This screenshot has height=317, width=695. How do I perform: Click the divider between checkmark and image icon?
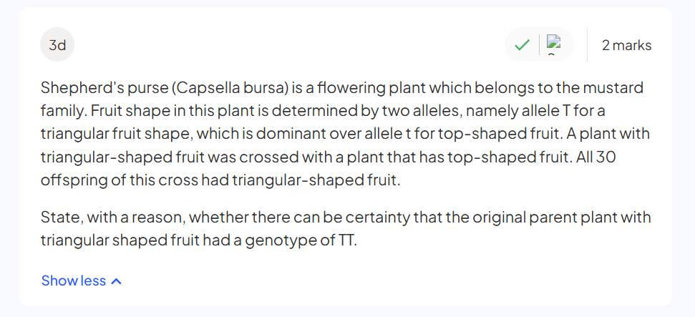539,44
